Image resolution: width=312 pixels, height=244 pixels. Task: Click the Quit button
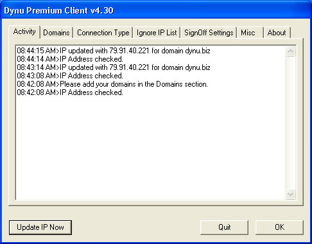click(x=224, y=227)
